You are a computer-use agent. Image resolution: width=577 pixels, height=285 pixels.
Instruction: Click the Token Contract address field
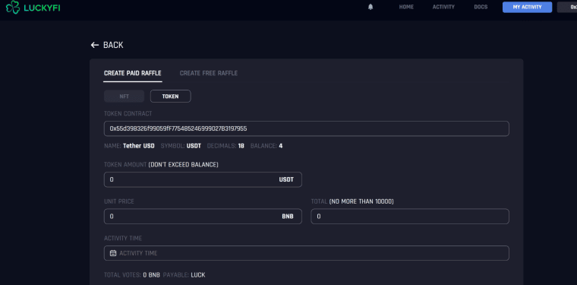(x=307, y=128)
